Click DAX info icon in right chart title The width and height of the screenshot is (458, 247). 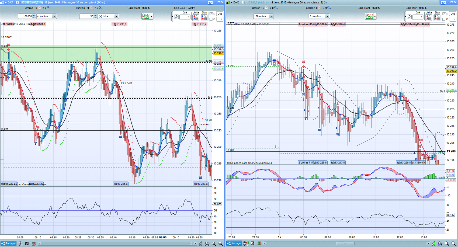(243, 2)
